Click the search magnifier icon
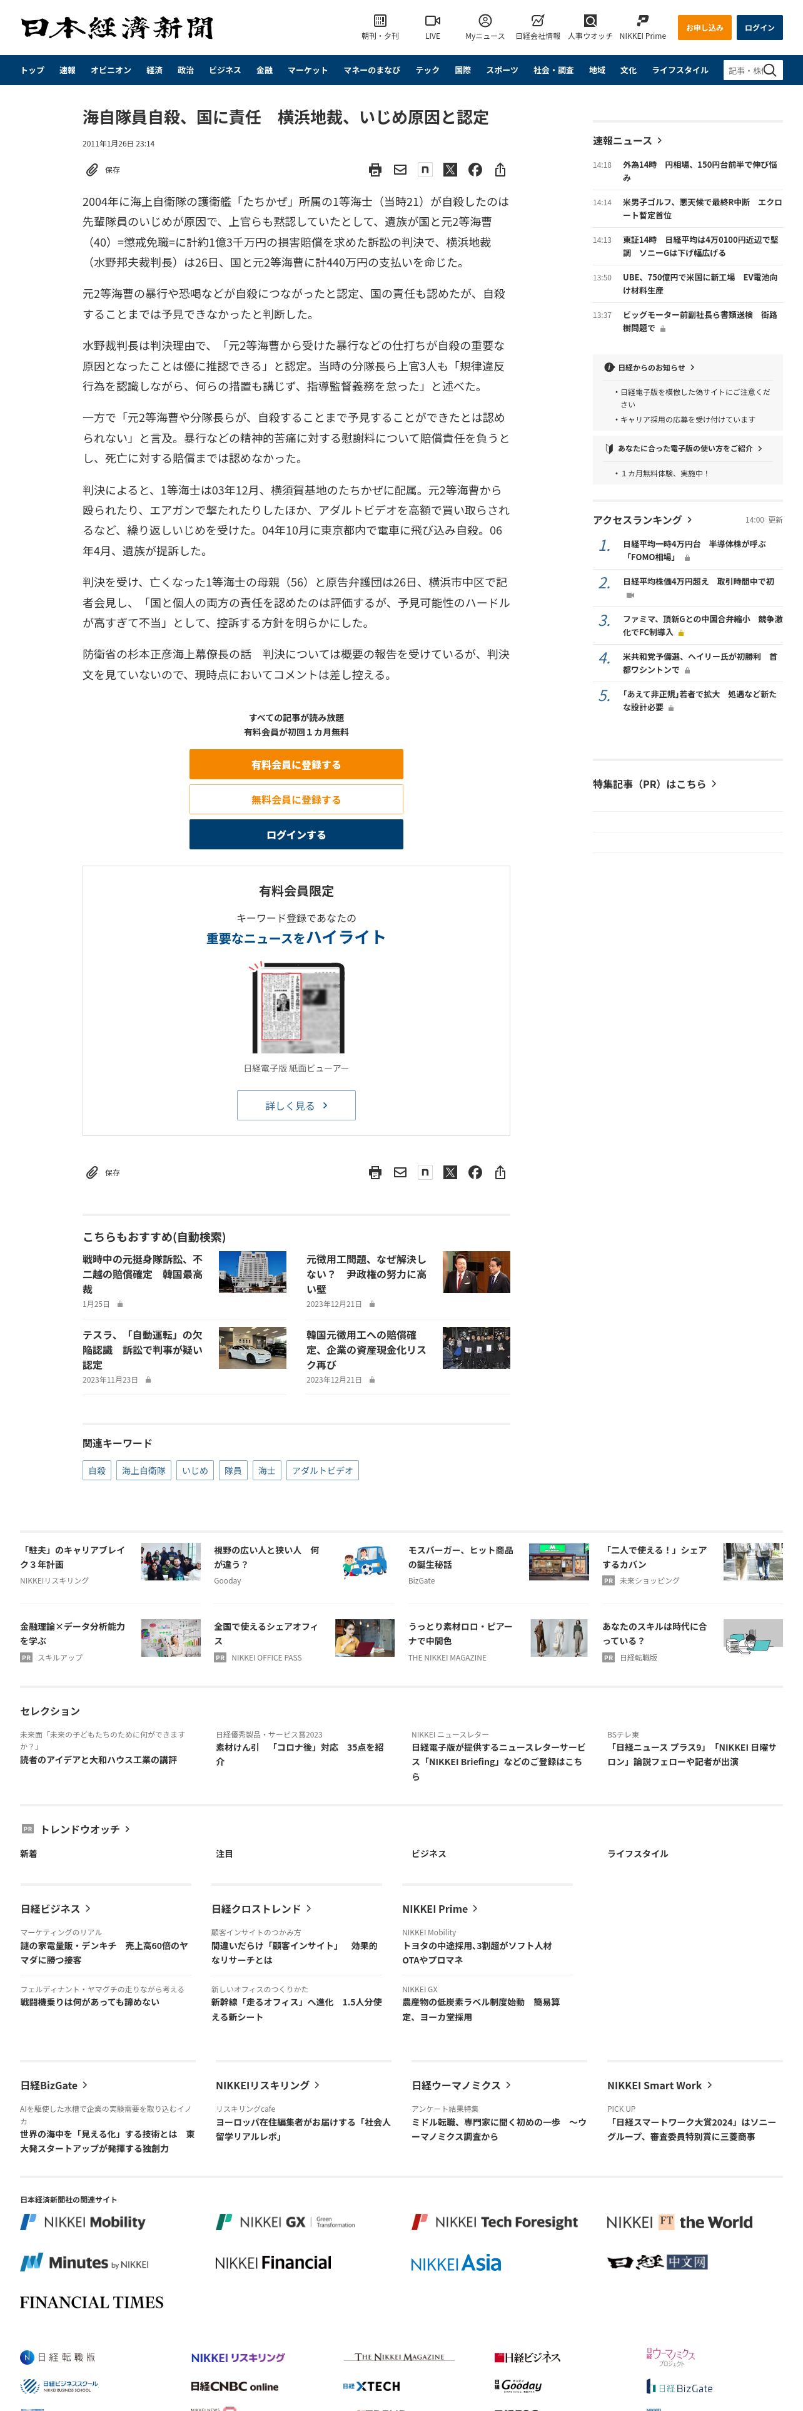The width and height of the screenshot is (803, 2411). (770, 70)
